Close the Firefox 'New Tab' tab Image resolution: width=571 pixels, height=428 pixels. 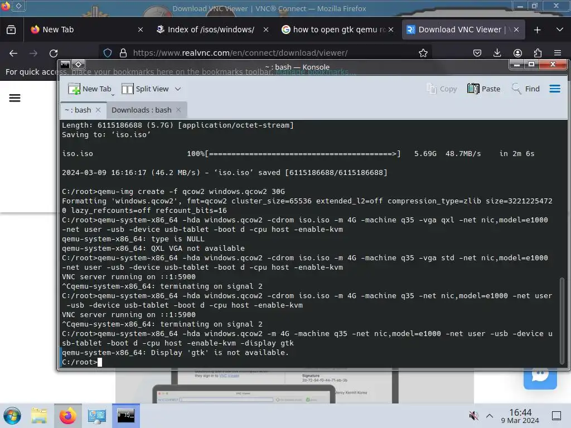pyautogui.click(x=141, y=30)
